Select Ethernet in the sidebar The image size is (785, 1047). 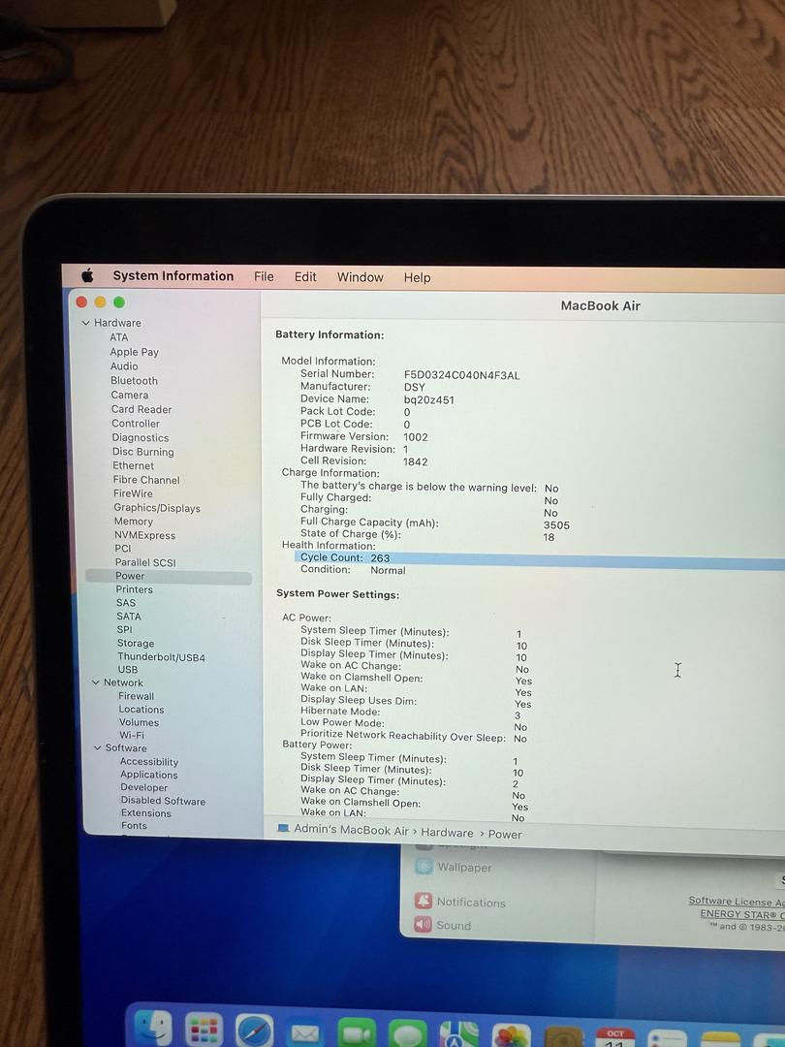tap(133, 466)
